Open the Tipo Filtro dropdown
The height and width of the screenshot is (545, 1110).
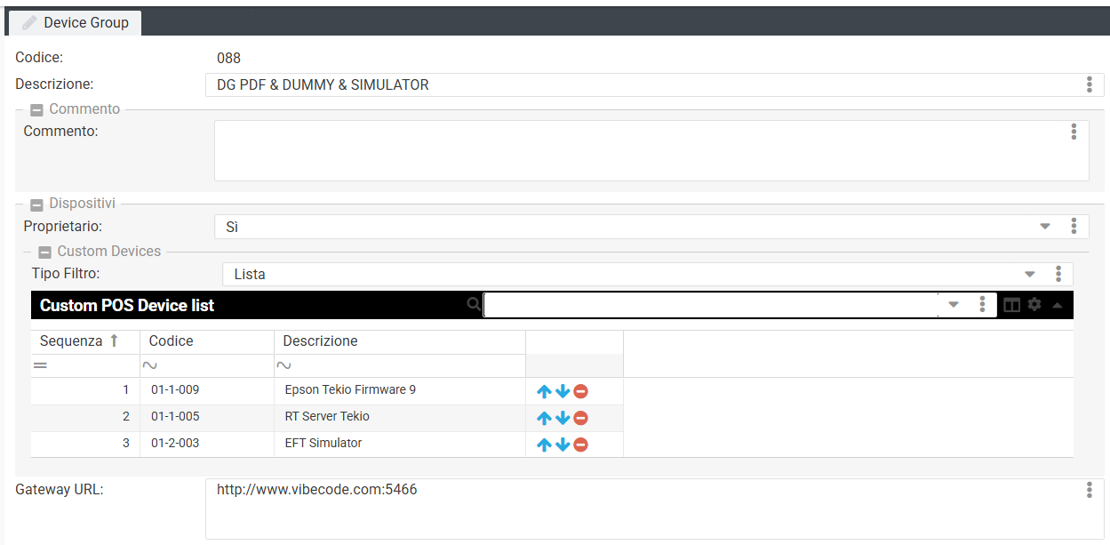(1030, 274)
